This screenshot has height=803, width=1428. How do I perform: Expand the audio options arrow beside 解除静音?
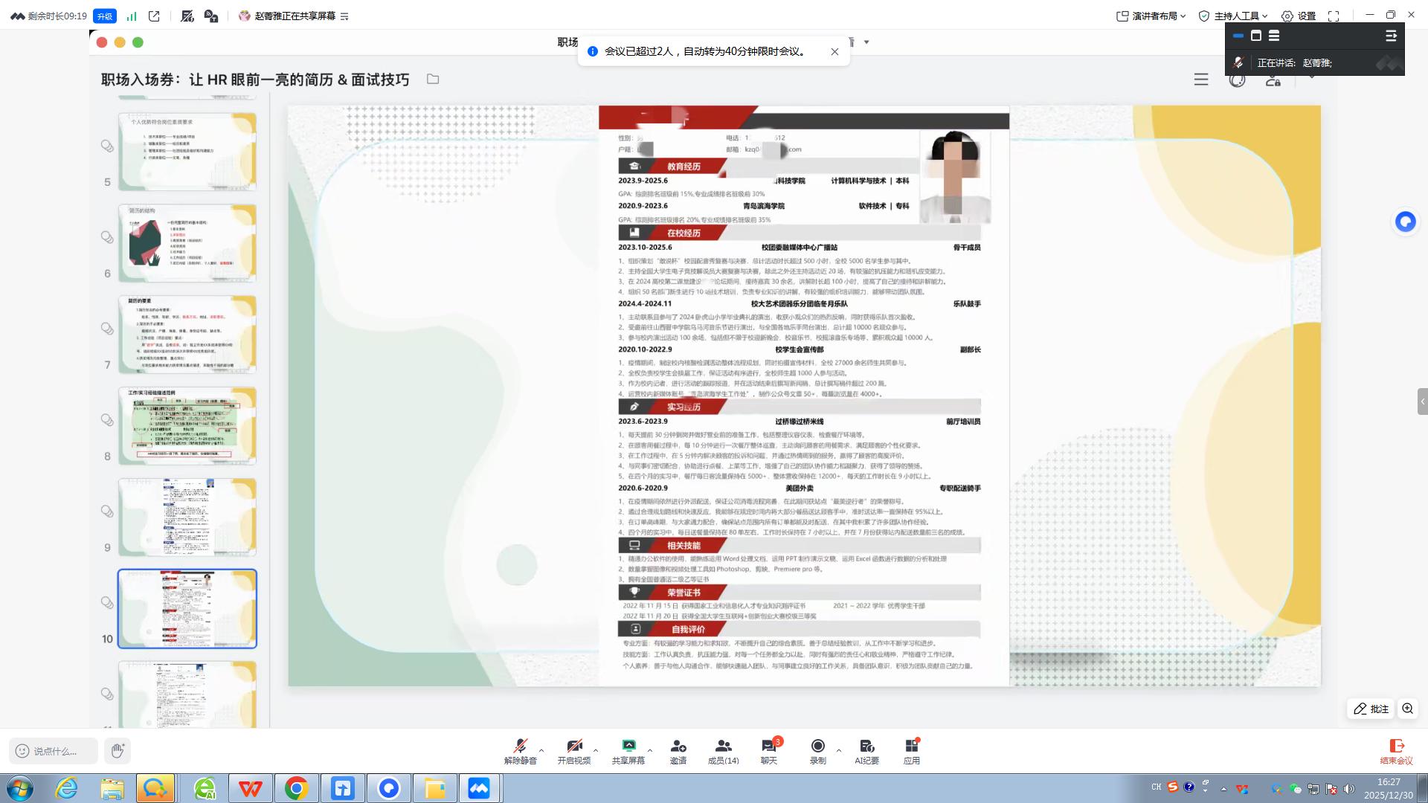pyautogui.click(x=541, y=750)
